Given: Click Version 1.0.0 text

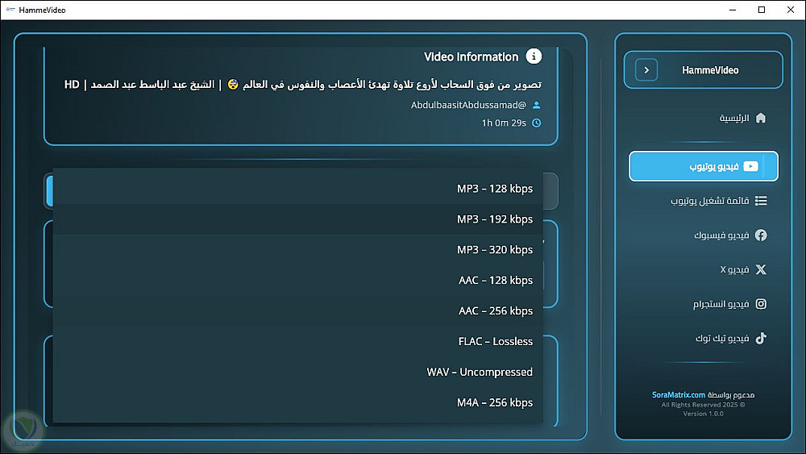Looking at the screenshot, I should pos(703,414).
